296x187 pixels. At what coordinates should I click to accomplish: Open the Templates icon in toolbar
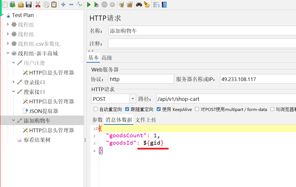click(13, 5)
